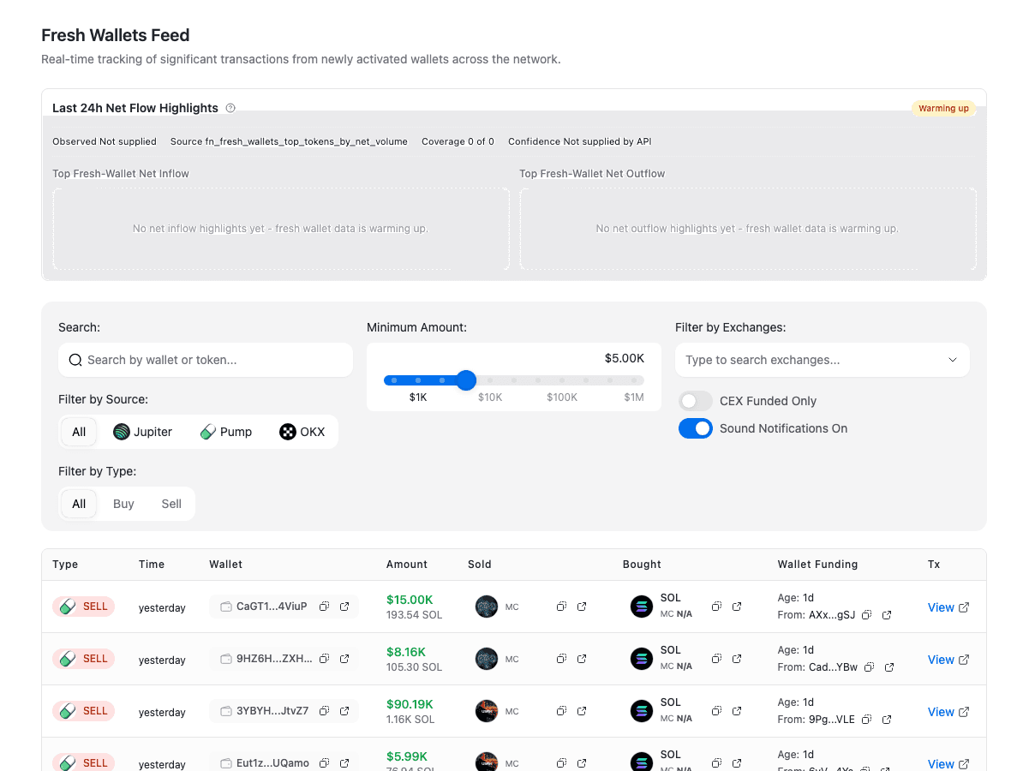Click the $5.00K minimum amount value
The image size is (1011, 771).
point(624,358)
